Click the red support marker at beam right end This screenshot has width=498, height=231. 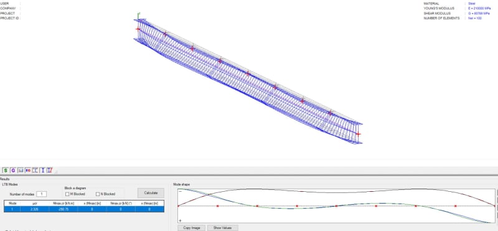click(359, 134)
